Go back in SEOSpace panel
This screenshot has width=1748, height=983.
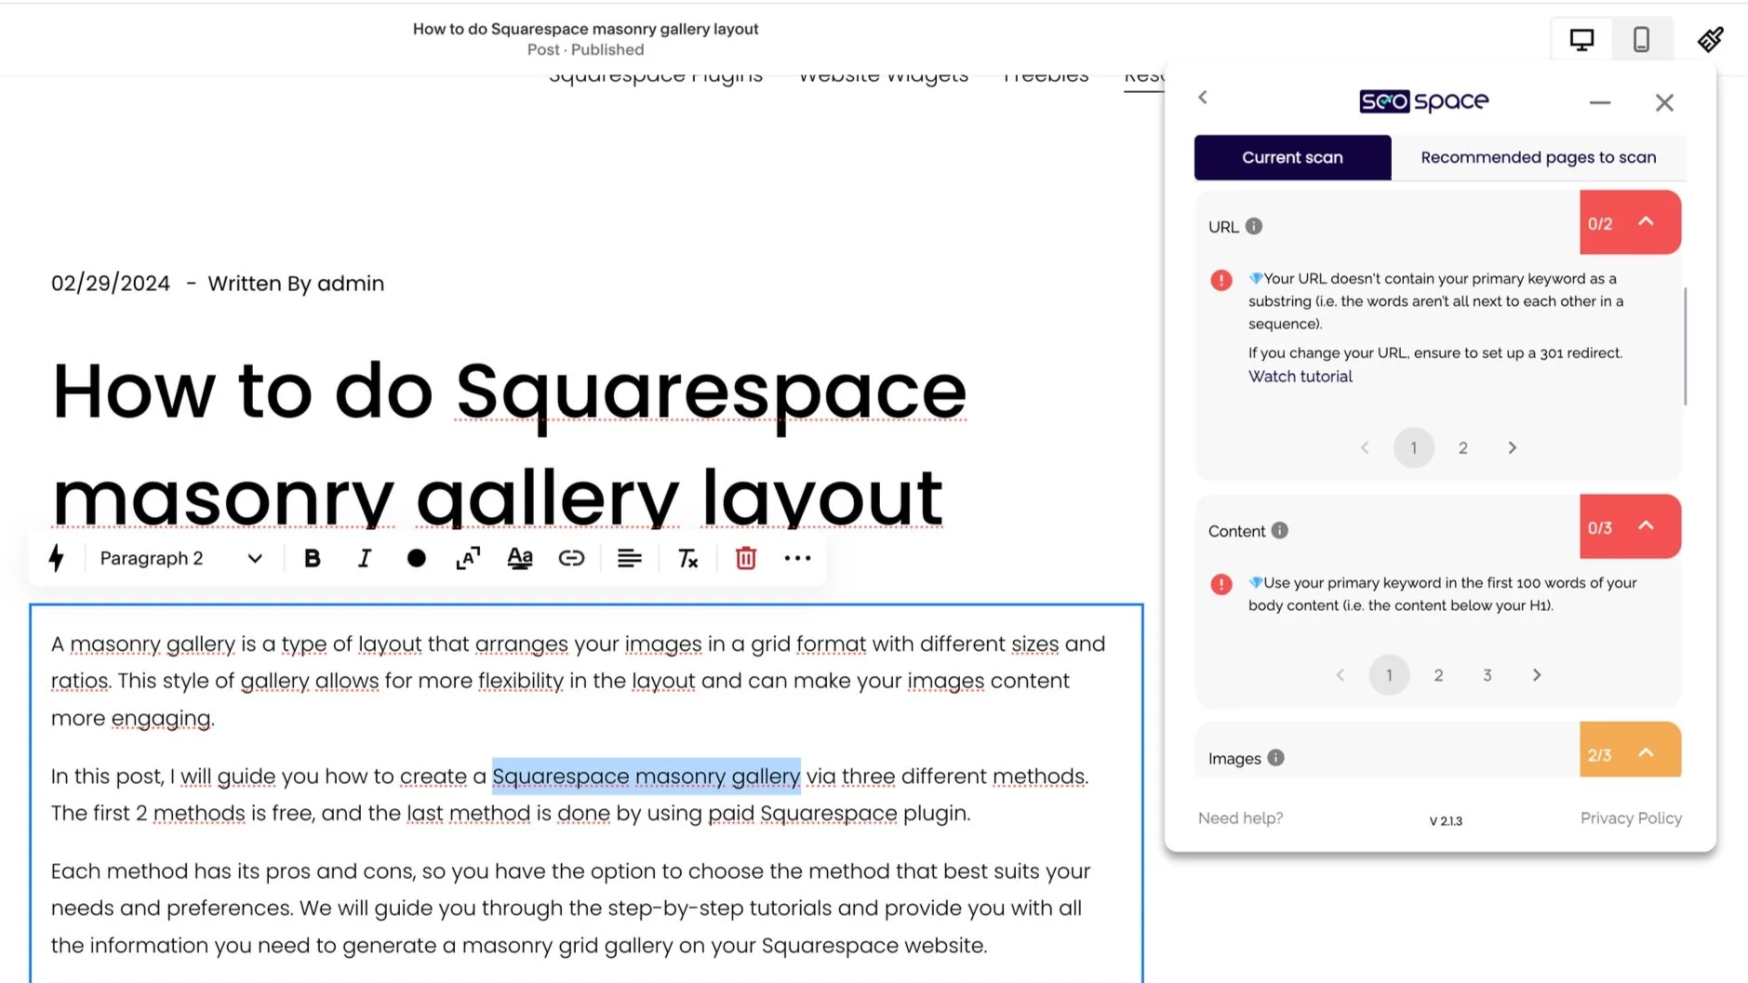click(x=1203, y=97)
